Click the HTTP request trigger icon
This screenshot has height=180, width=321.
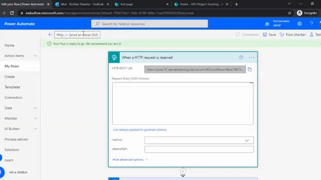tap(114, 57)
